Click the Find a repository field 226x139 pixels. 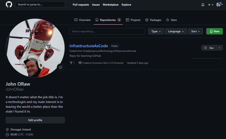click(107, 31)
